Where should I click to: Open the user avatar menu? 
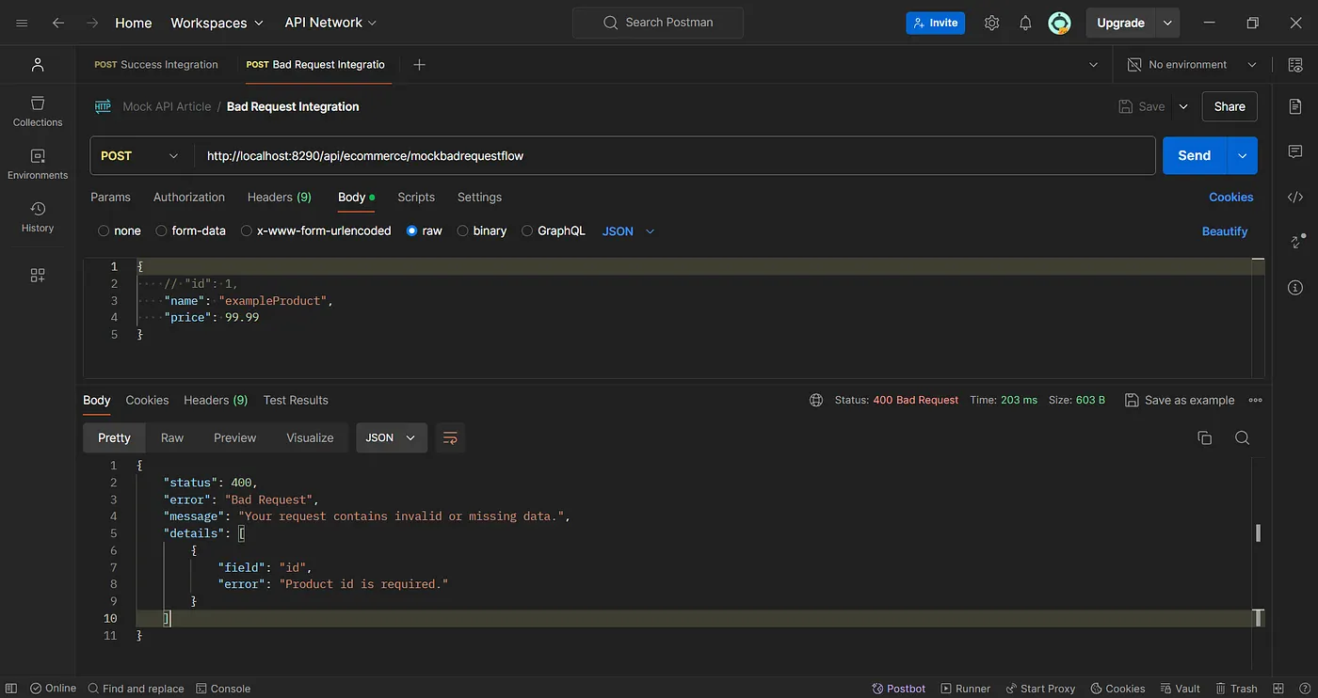click(x=1060, y=23)
